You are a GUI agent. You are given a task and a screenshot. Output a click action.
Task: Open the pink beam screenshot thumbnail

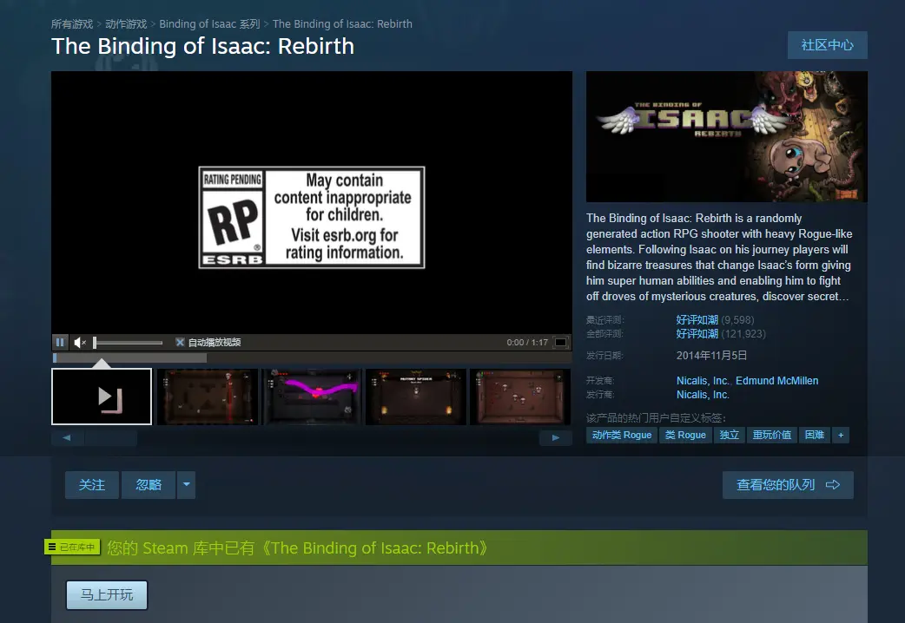(312, 397)
